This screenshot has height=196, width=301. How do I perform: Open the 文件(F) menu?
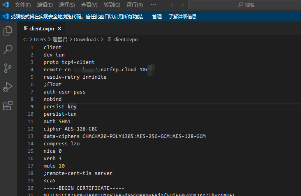(23, 5)
